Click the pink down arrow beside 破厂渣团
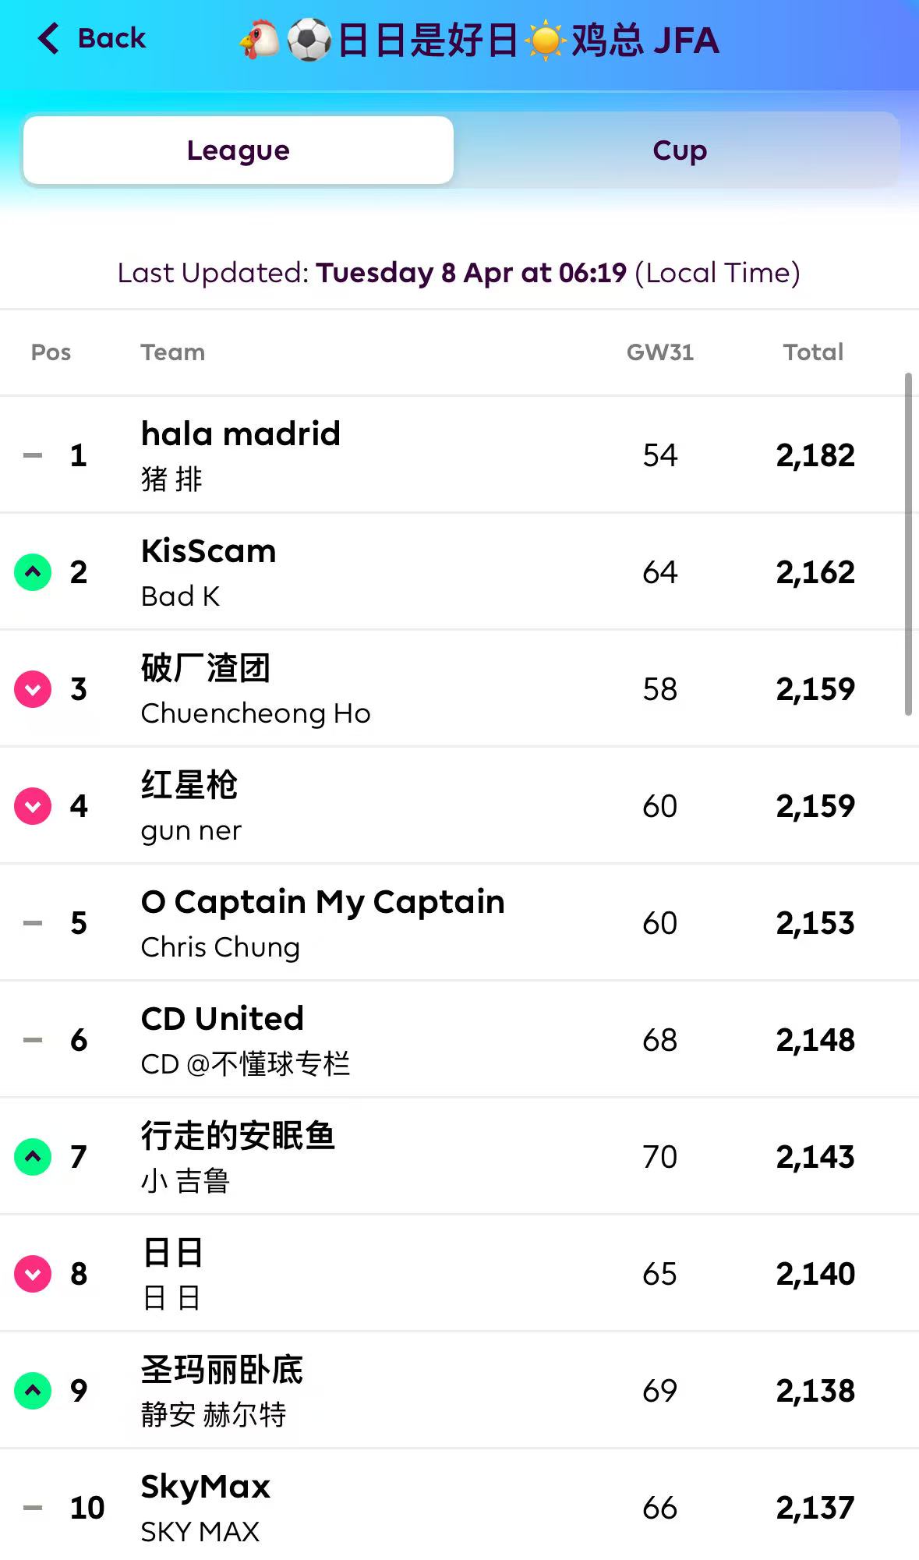919x1560 pixels. pos(33,689)
